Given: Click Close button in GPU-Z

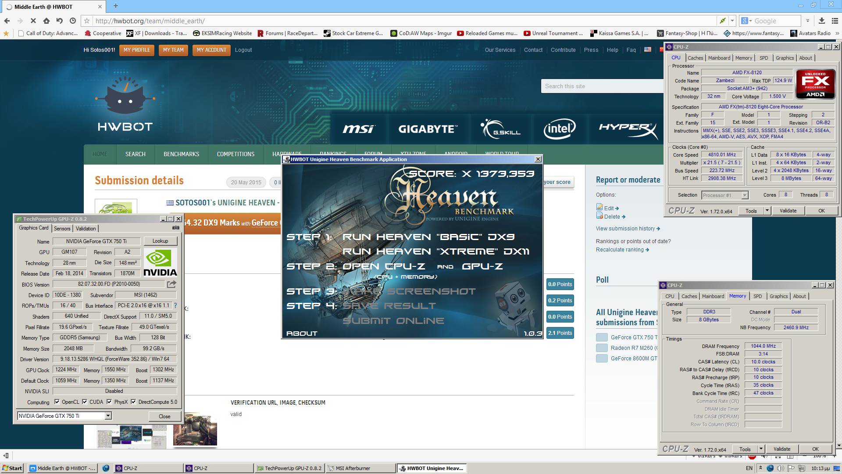Looking at the screenshot, I should (164, 416).
